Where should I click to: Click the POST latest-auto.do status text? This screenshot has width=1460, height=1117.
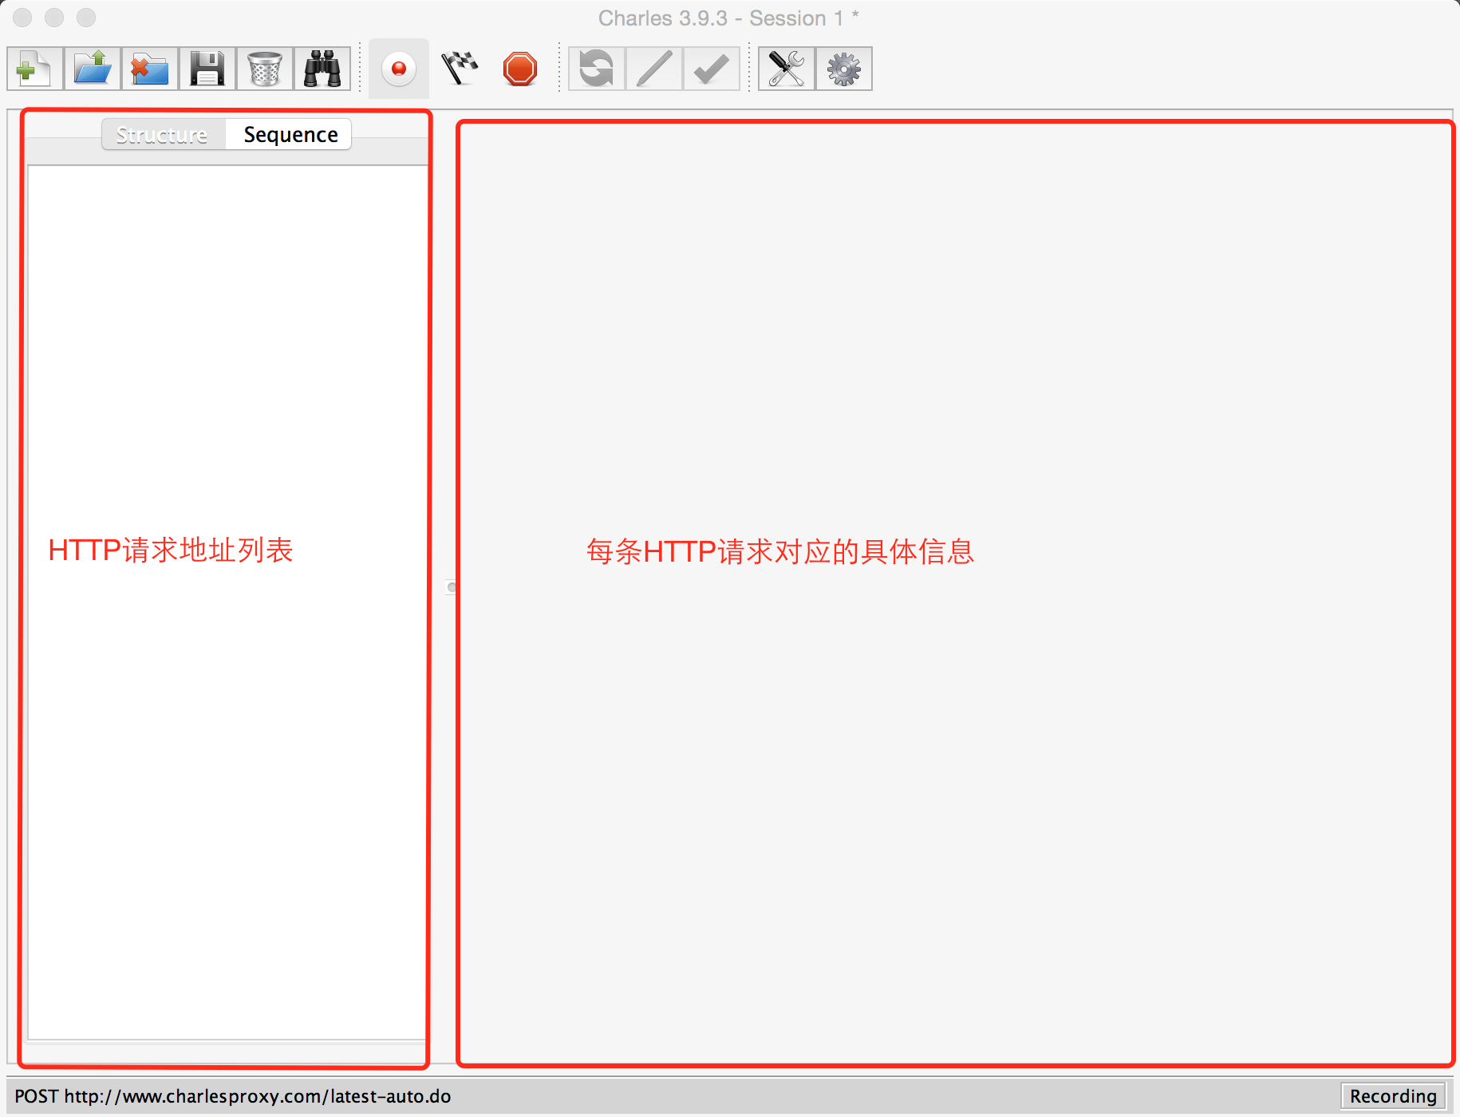[x=233, y=1096]
